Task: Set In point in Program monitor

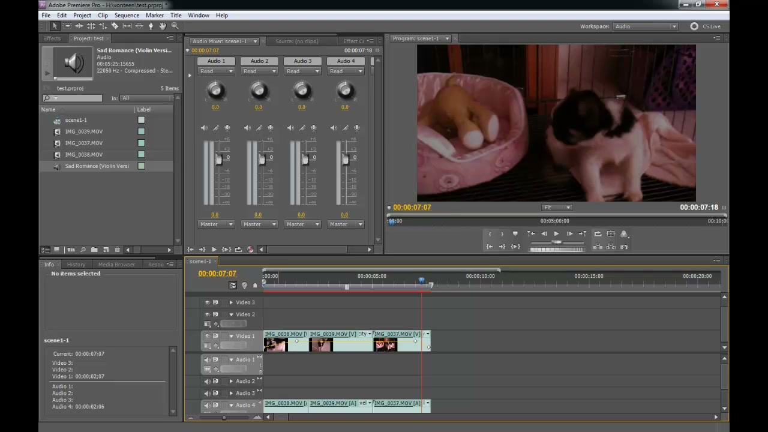Action: point(490,234)
